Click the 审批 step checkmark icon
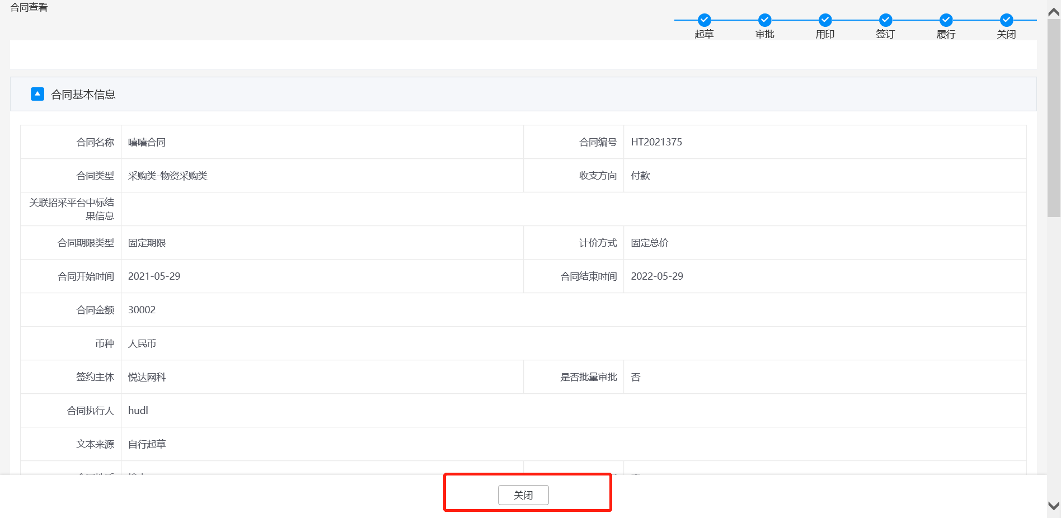 coord(764,20)
